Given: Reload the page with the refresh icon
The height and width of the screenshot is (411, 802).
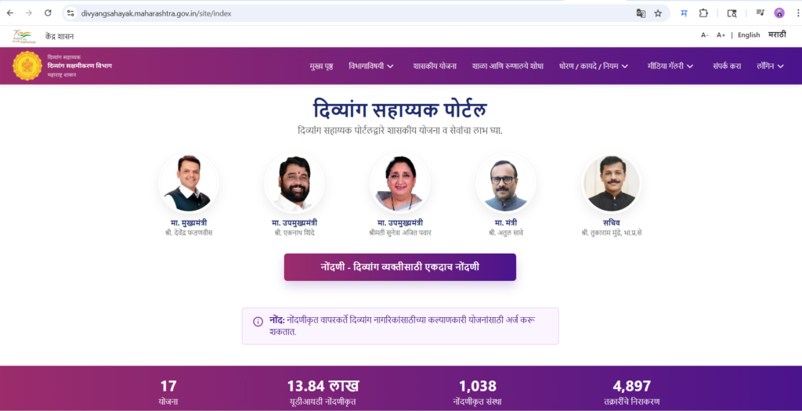Looking at the screenshot, I should 48,13.
